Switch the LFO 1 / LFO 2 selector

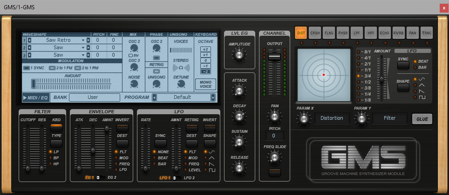tap(177, 178)
